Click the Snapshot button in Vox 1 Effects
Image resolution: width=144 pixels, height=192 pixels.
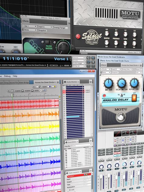click(x=42, y=30)
